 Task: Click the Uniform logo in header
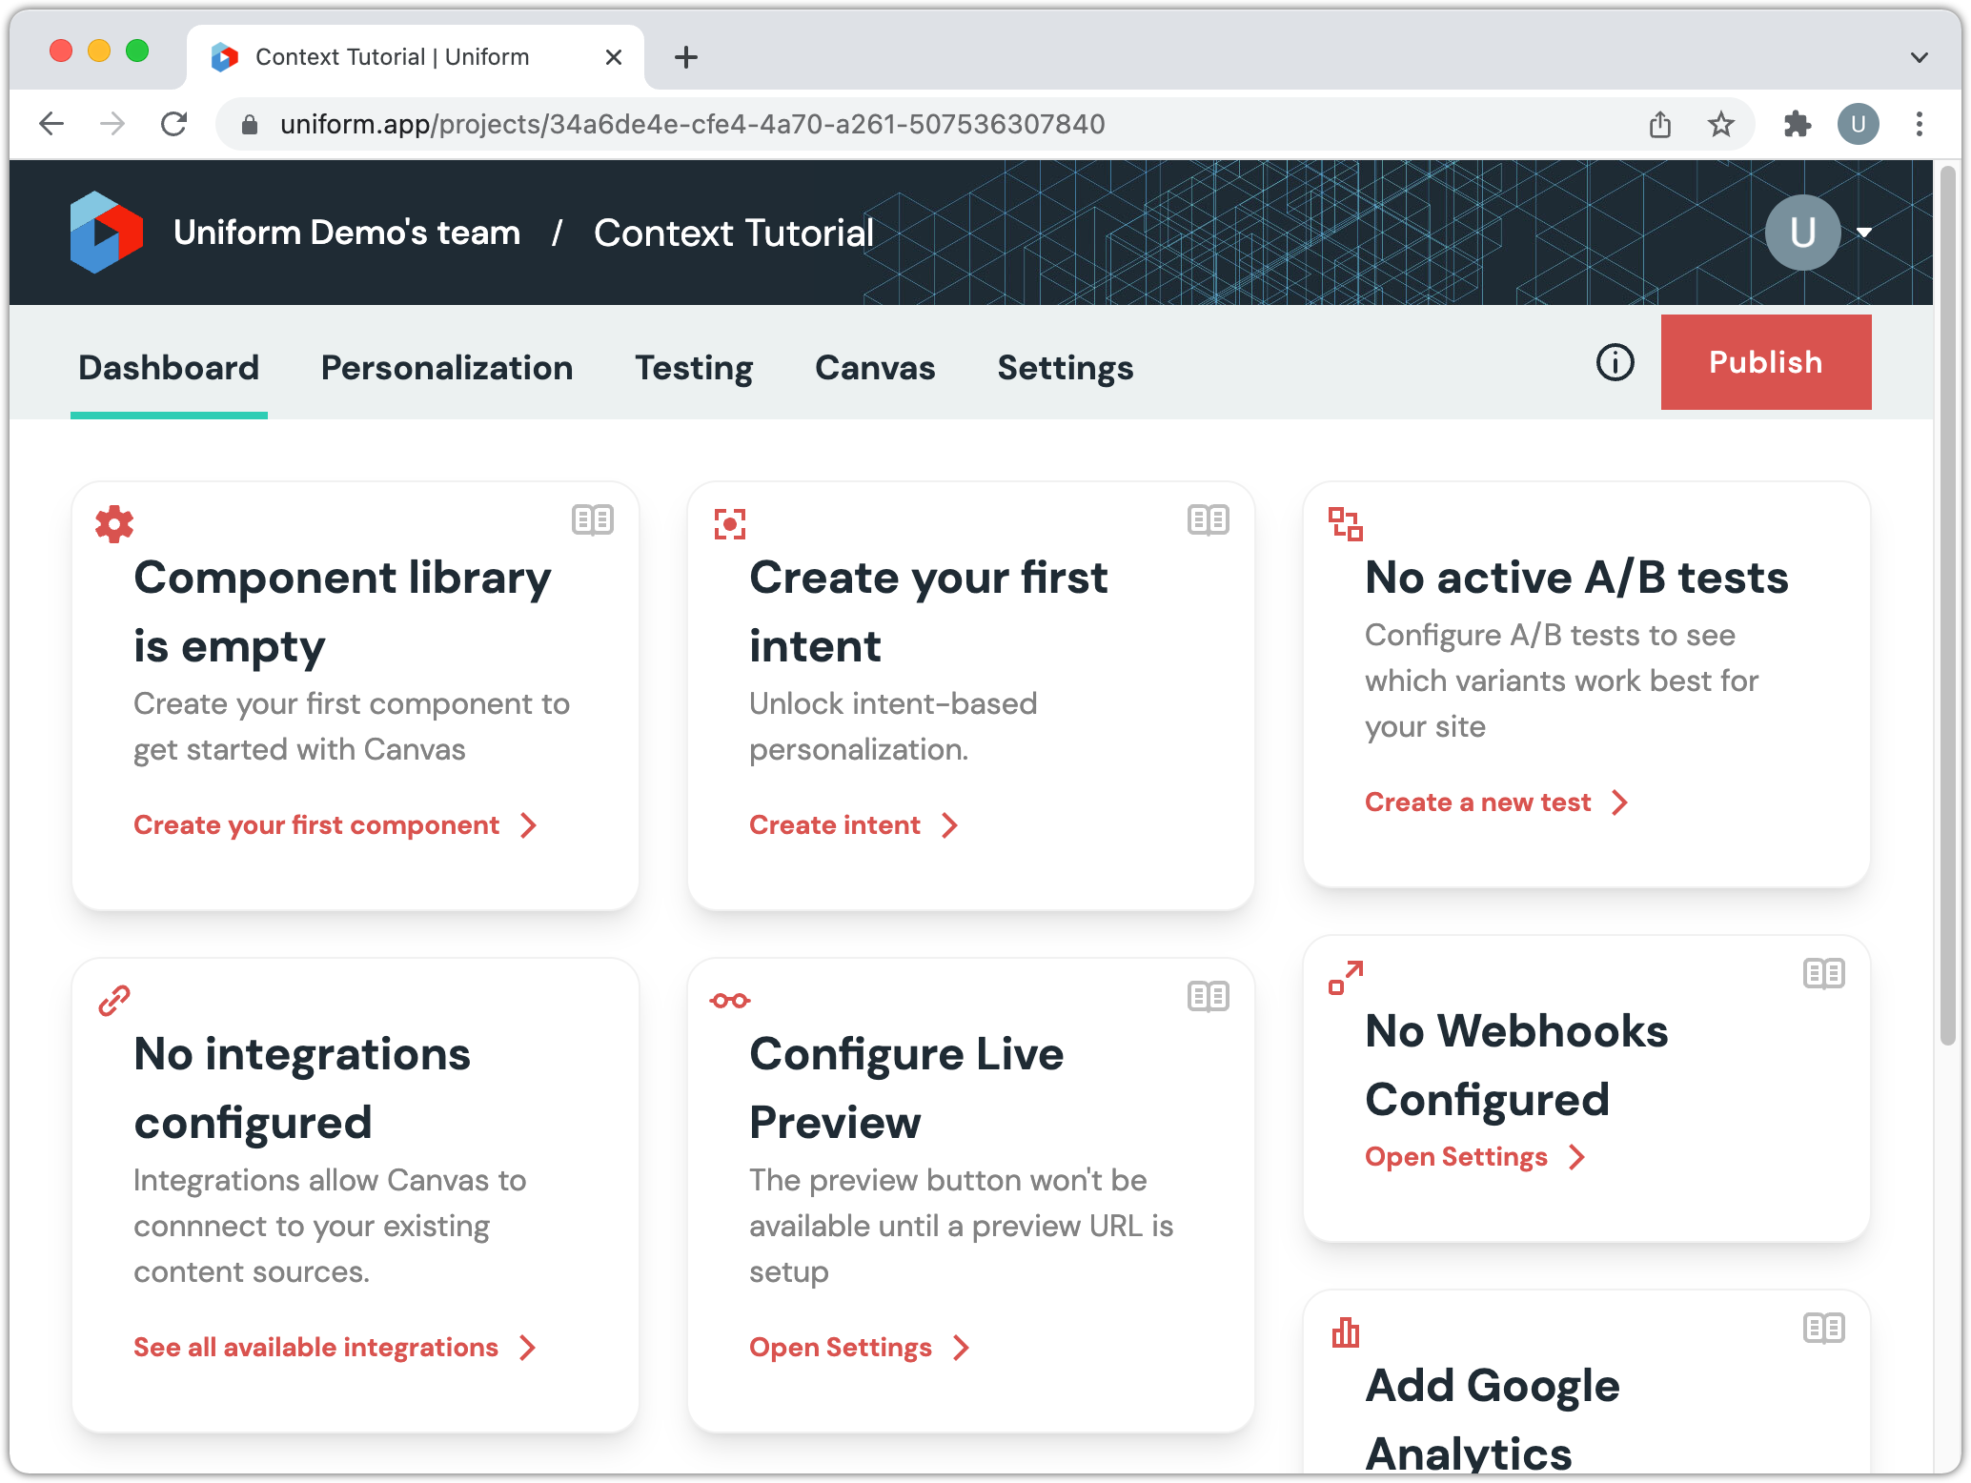[106, 233]
